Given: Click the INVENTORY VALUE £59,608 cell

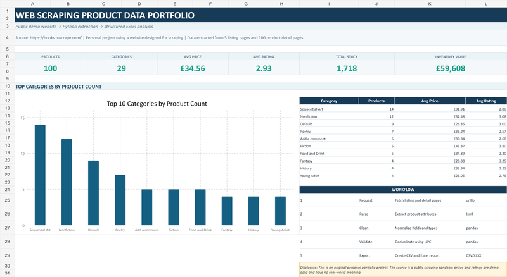Looking at the screenshot, I should point(451,68).
